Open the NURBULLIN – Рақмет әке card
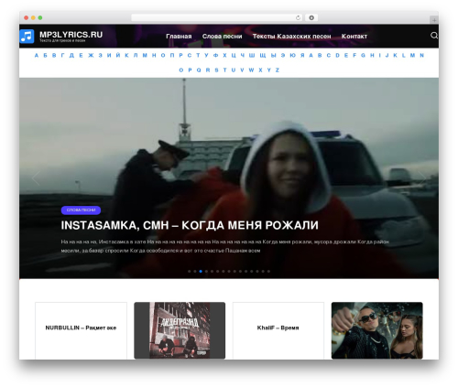458x387 pixels. coord(81,330)
